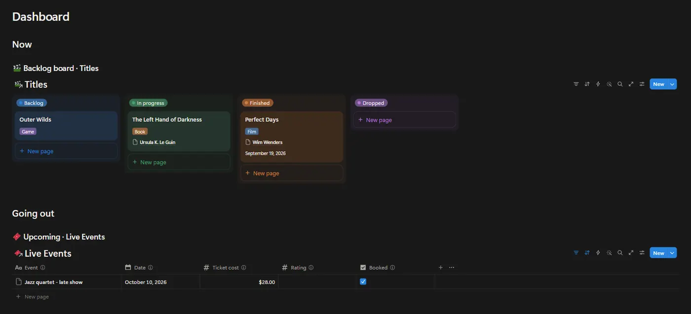The height and width of the screenshot is (314, 691).
Task: Open the sort icon in Titles toolbar
Action: [587, 84]
